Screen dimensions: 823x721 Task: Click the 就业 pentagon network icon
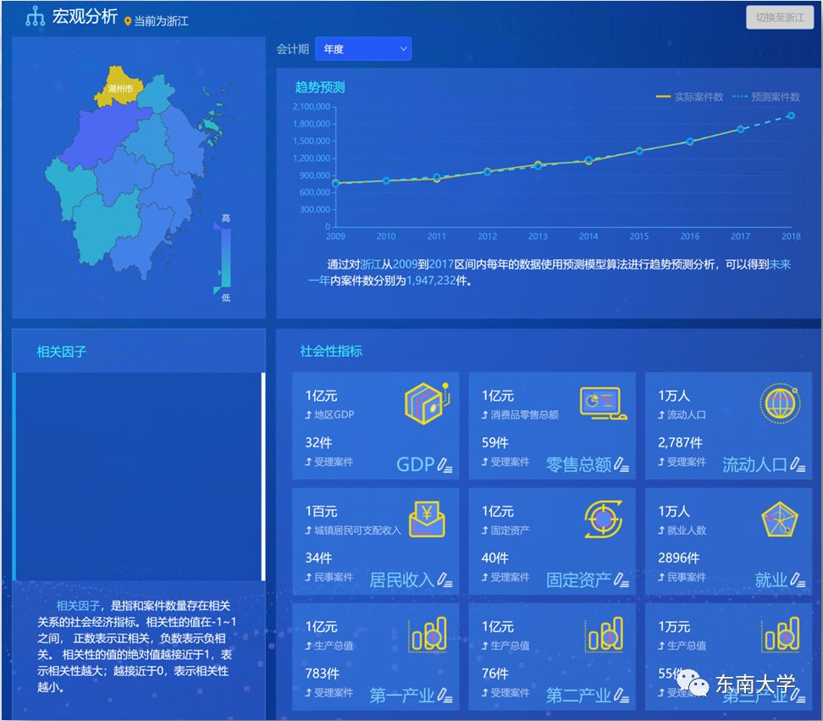[x=779, y=519]
